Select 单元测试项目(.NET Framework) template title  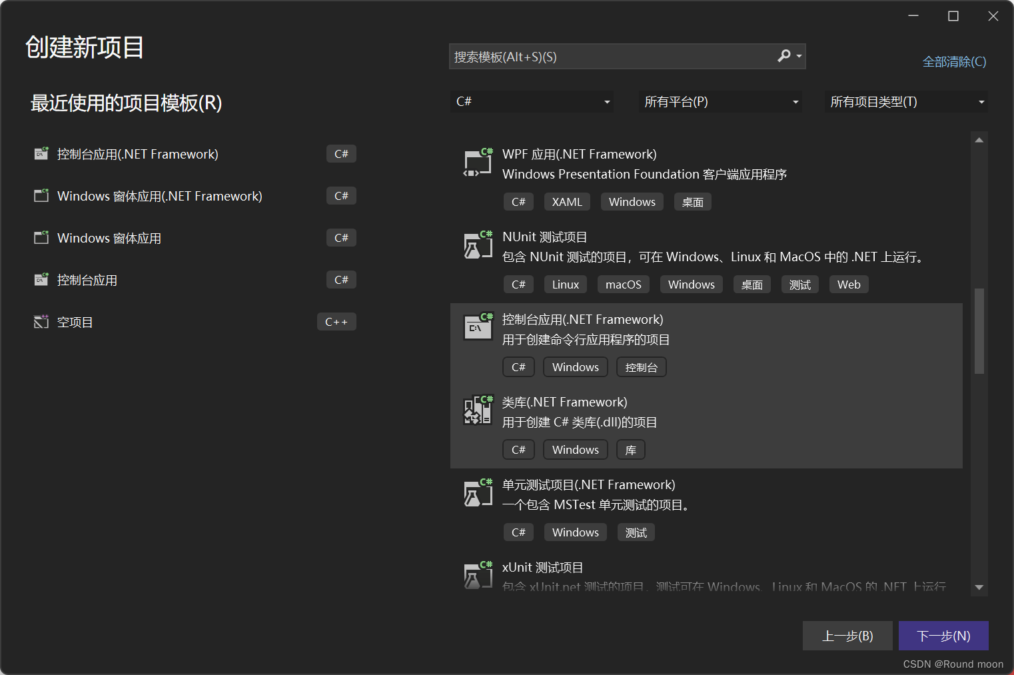[x=588, y=484]
